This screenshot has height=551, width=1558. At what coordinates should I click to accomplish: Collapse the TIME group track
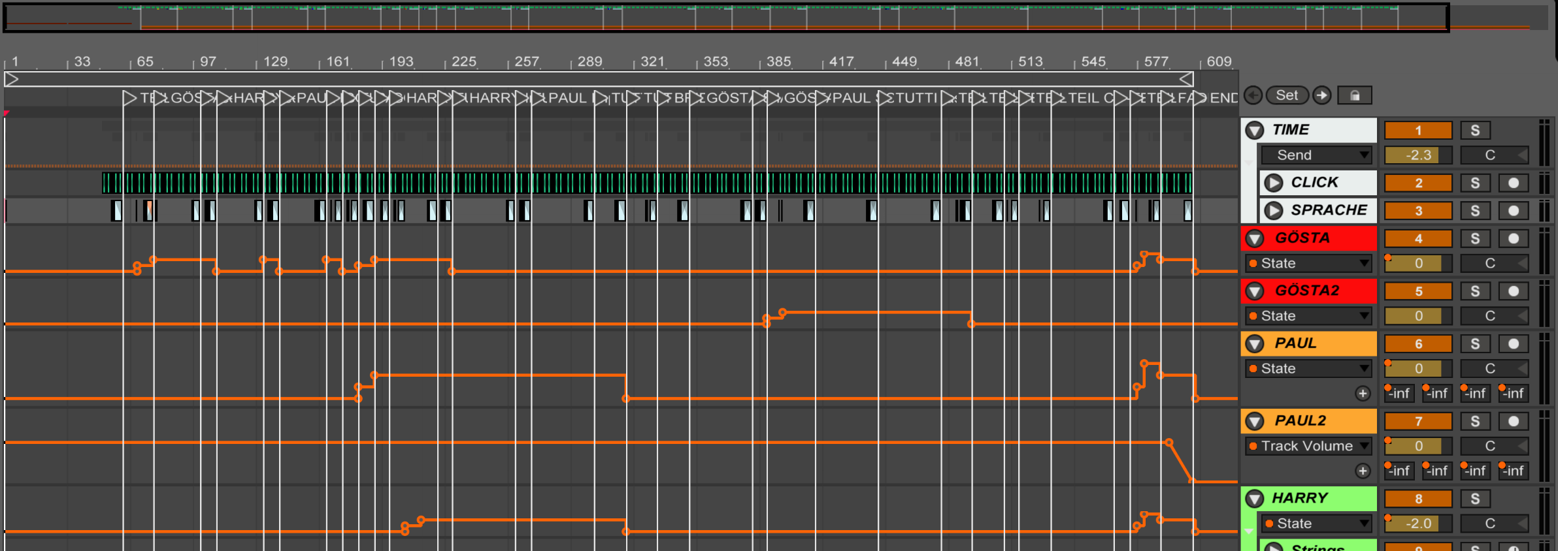(x=1254, y=130)
